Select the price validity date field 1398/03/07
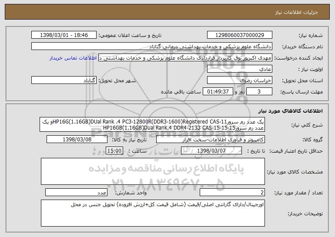 (x=211, y=151)
